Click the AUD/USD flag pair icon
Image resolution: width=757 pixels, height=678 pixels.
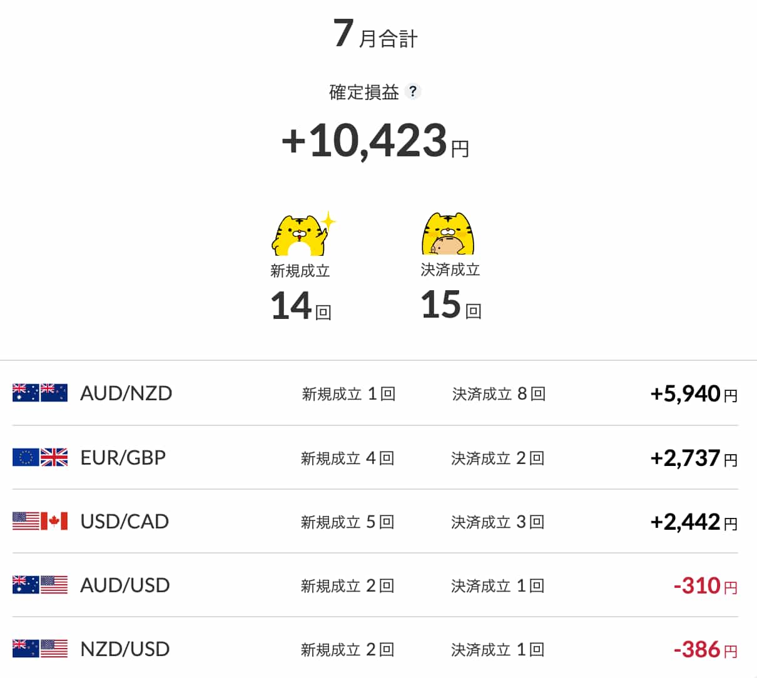[40, 585]
